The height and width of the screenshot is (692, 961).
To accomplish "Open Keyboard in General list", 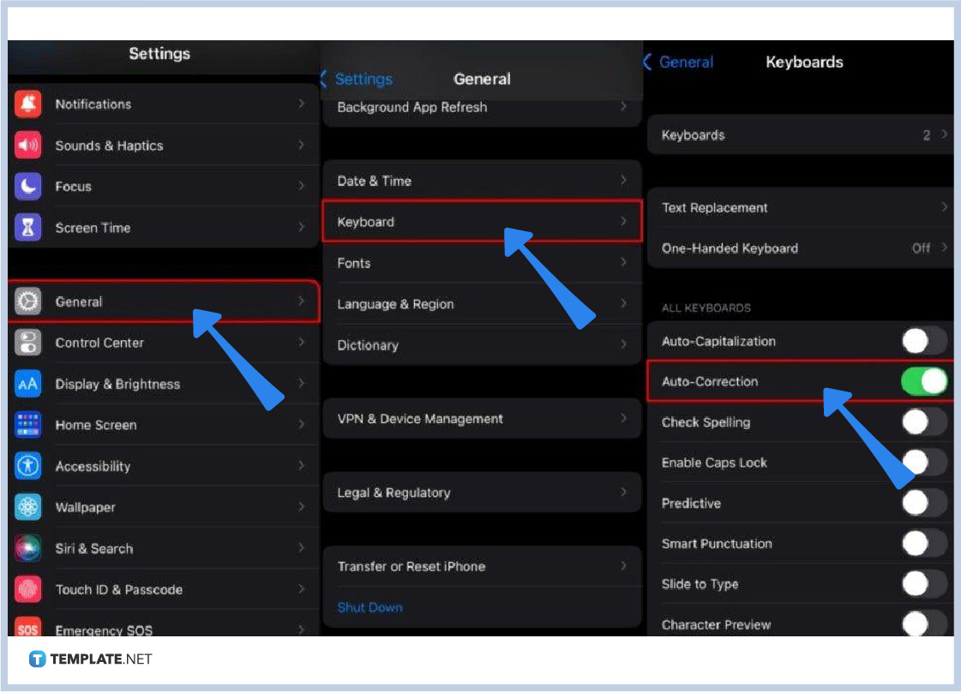I will tap(483, 221).
